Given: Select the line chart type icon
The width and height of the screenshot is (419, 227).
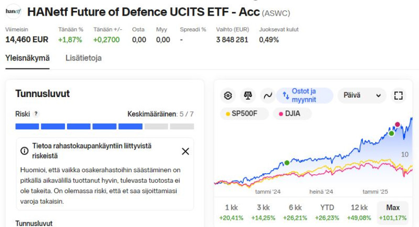Looking at the screenshot, I should coord(268,95).
